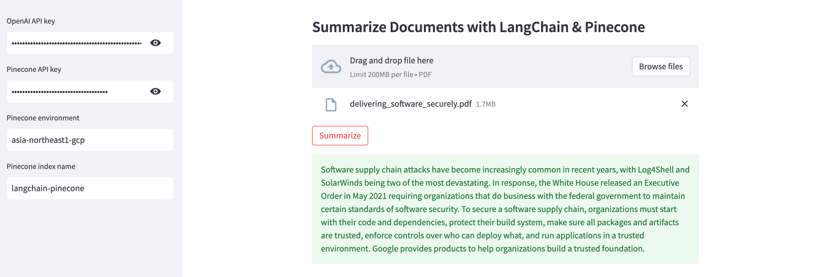This screenshot has width=827, height=277.
Task: Open the Browse files dialog
Action: (661, 66)
